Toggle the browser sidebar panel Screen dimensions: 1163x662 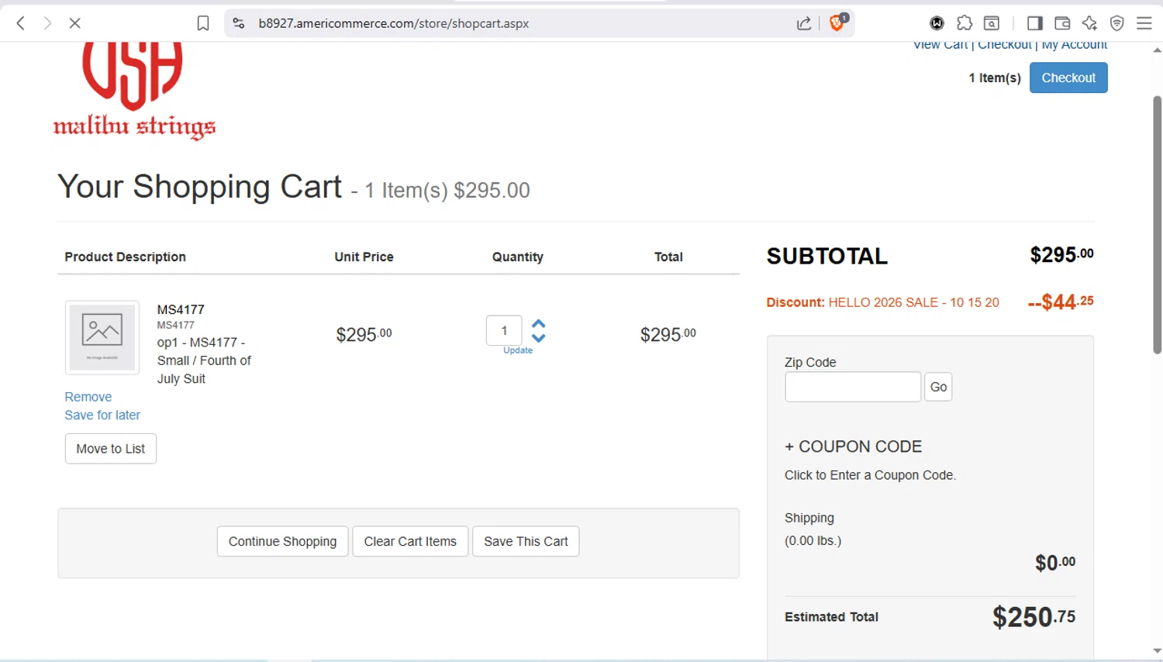pyautogui.click(x=1034, y=23)
